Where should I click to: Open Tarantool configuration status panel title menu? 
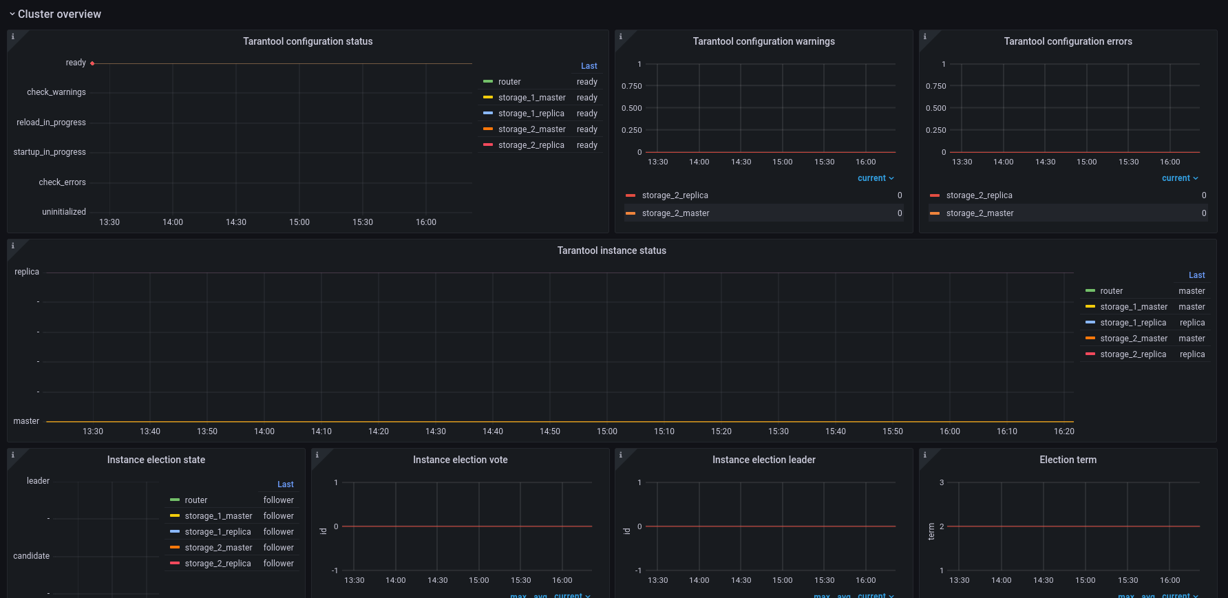308,41
